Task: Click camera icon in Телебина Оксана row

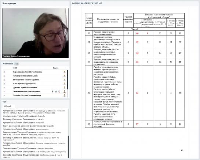Action: pyautogui.click(x=56, y=92)
